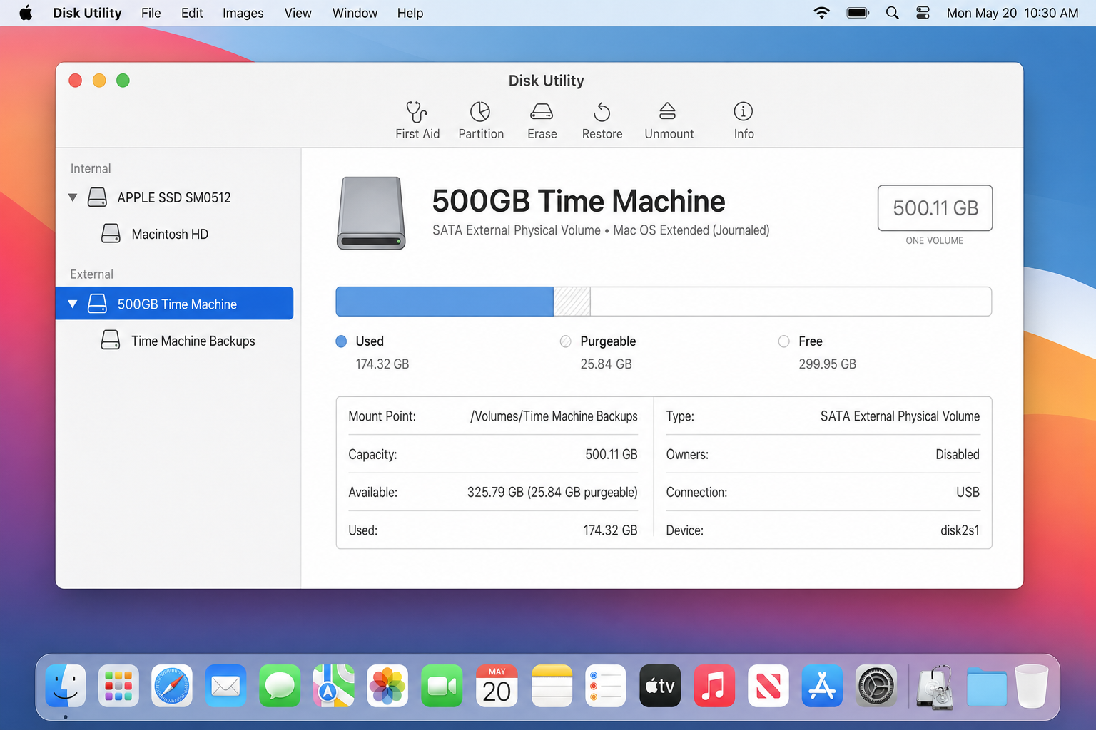1096x730 pixels.
Task: Open Spotlight search icon
Action: coord(892,13)
